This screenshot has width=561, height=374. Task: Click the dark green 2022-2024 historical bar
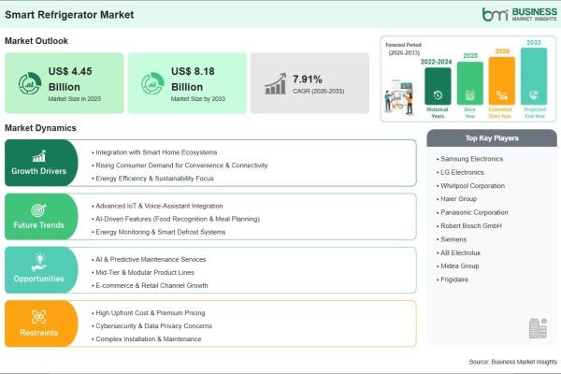(438, 86)
